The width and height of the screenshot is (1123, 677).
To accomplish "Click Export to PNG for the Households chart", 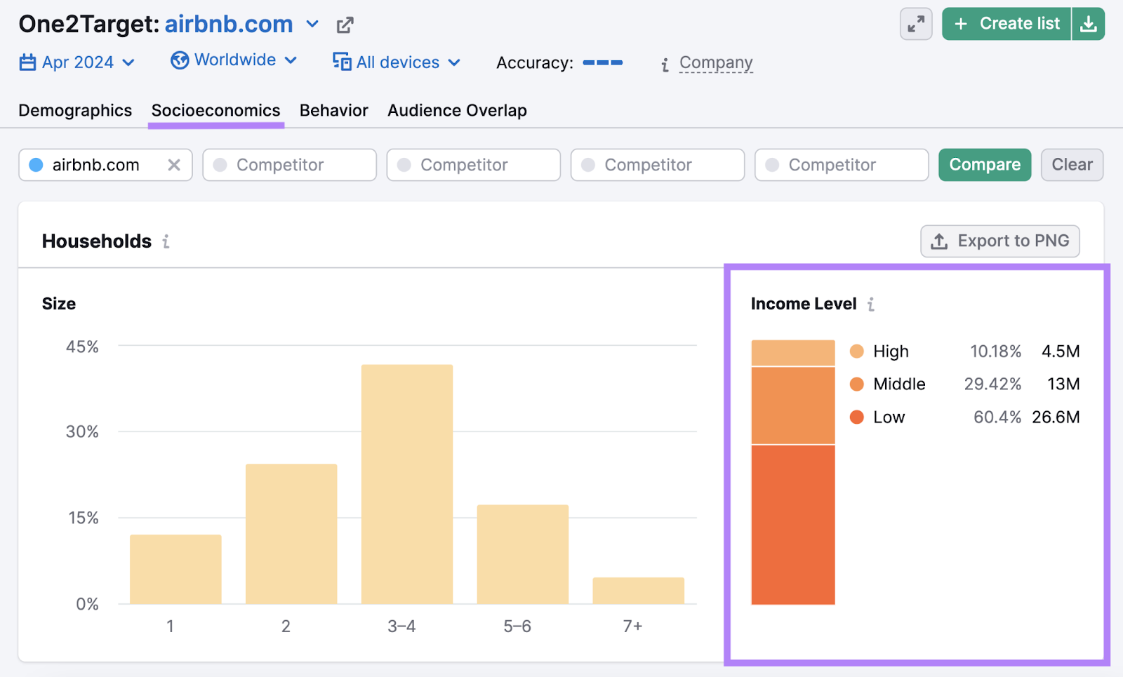I will (x=999, y=241).
